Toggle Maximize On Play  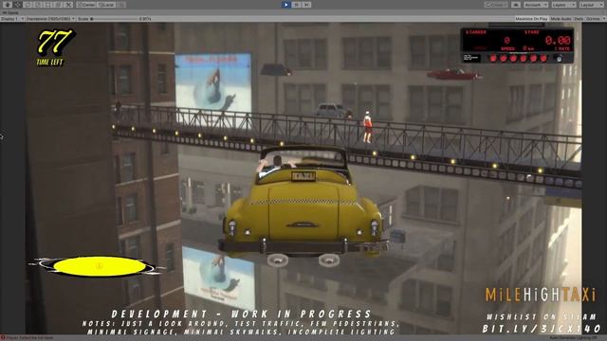click(531, 19)
